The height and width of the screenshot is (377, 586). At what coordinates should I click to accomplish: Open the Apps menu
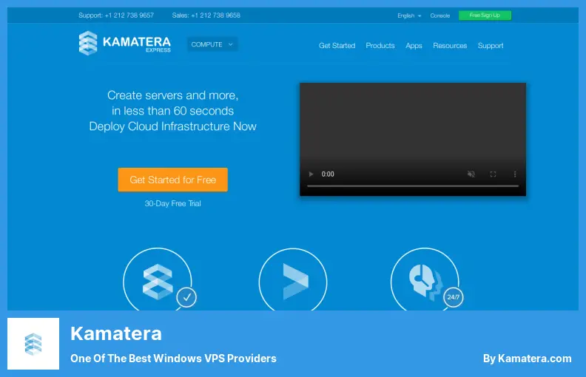pos(414,46)
